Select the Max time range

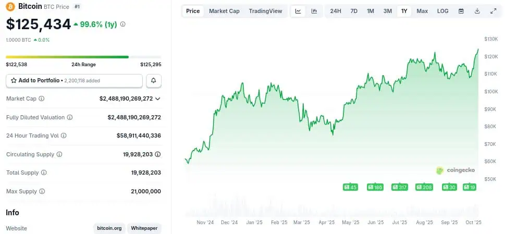coord(422,11)
